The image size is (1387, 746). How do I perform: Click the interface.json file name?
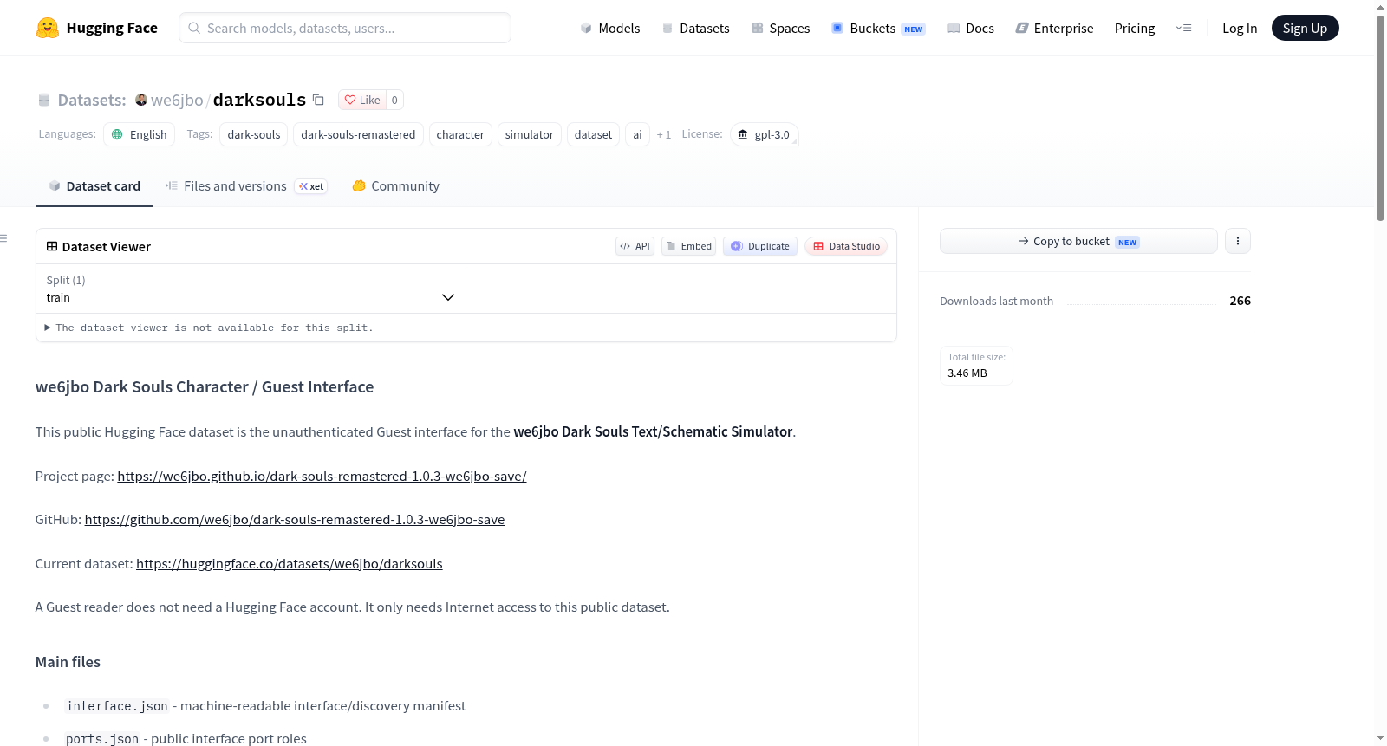click(x=117, y=706)
